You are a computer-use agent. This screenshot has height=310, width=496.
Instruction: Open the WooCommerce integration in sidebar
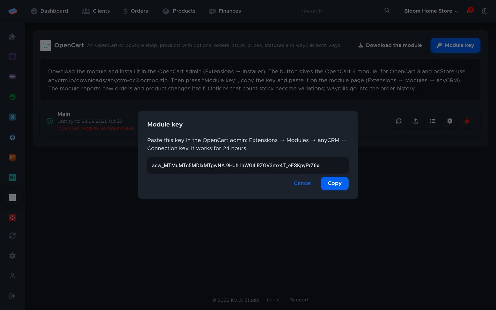12,77
